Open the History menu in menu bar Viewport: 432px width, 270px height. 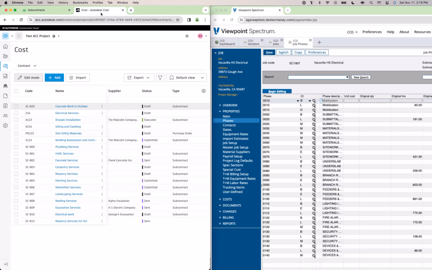point(63,2)
